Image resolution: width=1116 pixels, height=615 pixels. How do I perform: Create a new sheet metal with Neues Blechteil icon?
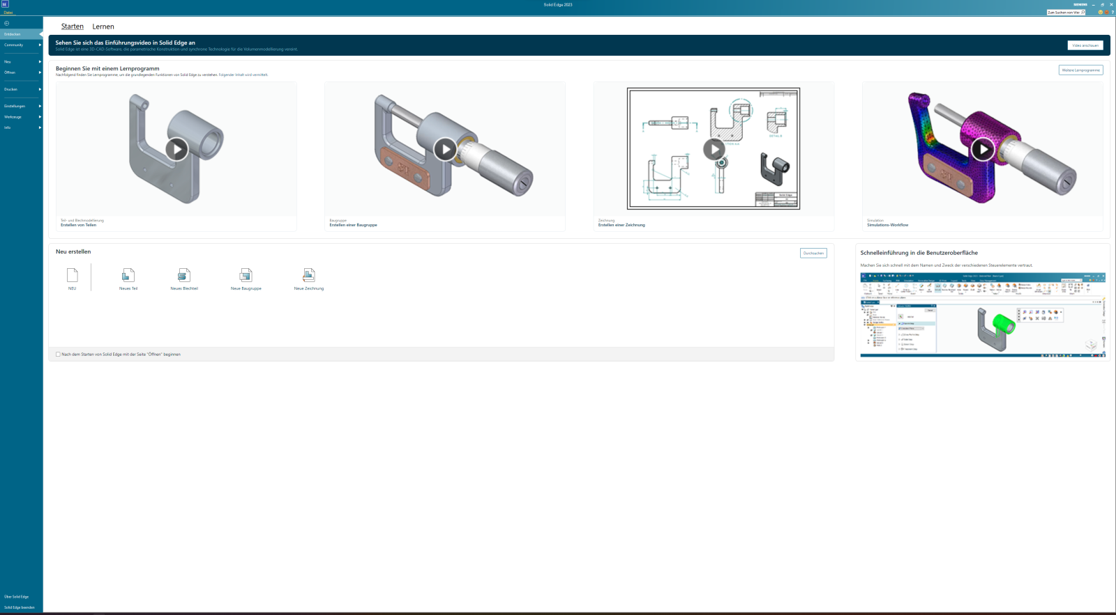pos(184,275)
